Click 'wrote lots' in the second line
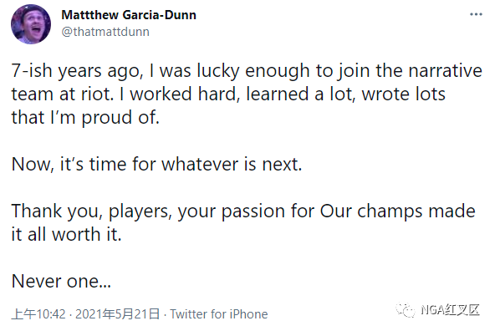The image size is (495, 331). [x=404, y=94]
